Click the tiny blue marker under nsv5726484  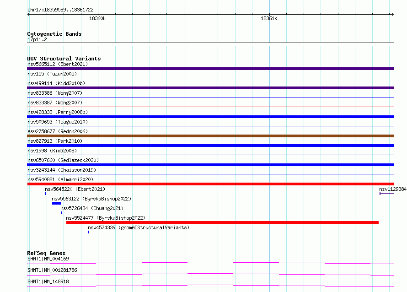click(61, 213)
